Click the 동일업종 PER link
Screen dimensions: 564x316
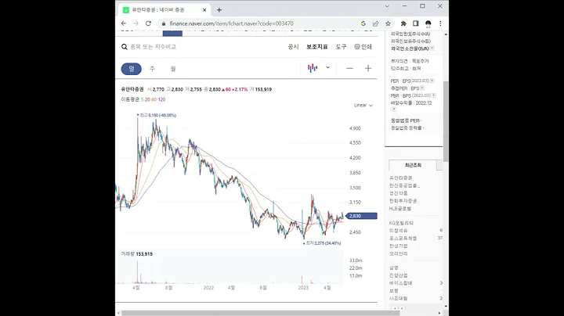click(406, 120)
